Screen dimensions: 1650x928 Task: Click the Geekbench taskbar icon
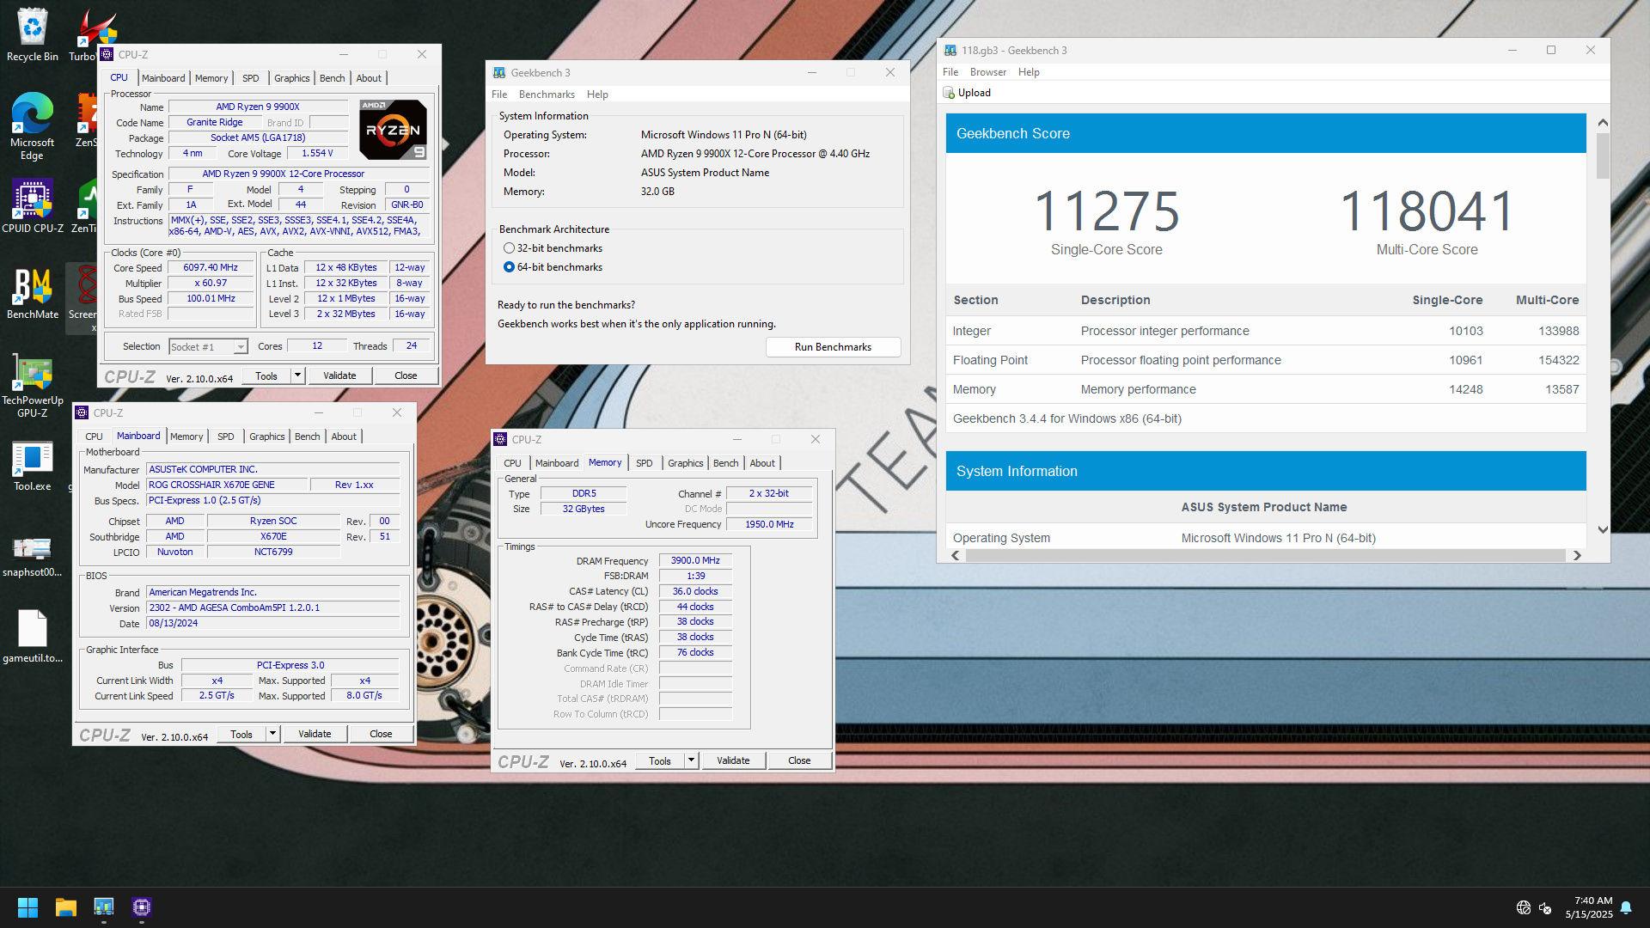[104, 907]
